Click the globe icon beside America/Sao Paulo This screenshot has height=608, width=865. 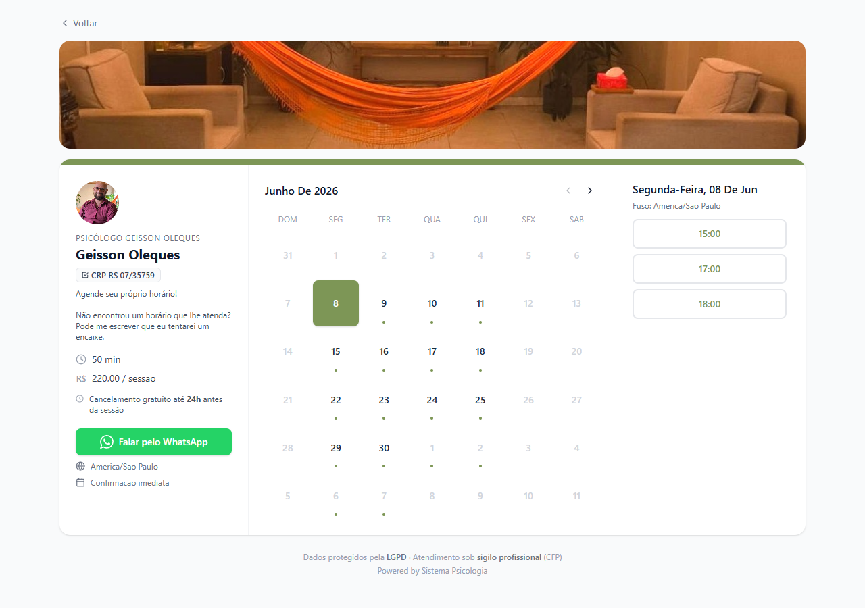coord(80,466)
